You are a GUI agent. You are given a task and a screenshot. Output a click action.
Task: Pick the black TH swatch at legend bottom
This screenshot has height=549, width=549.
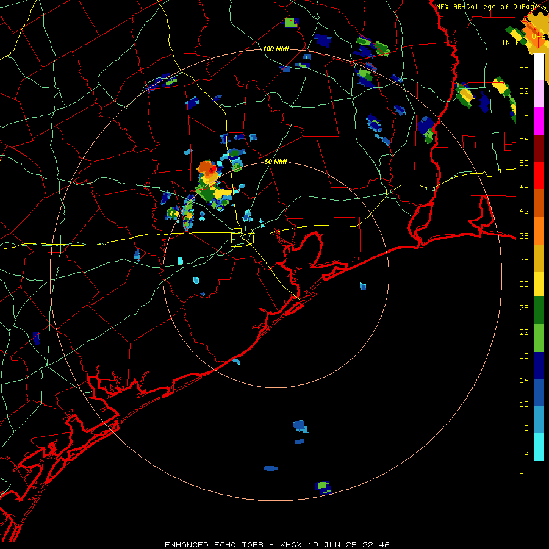[539, 475]
